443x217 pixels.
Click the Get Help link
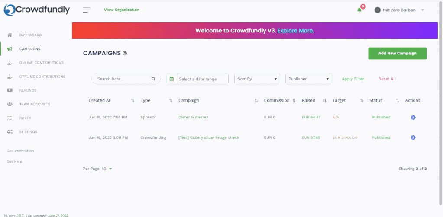pyautogui.click(x=14, y=162)
